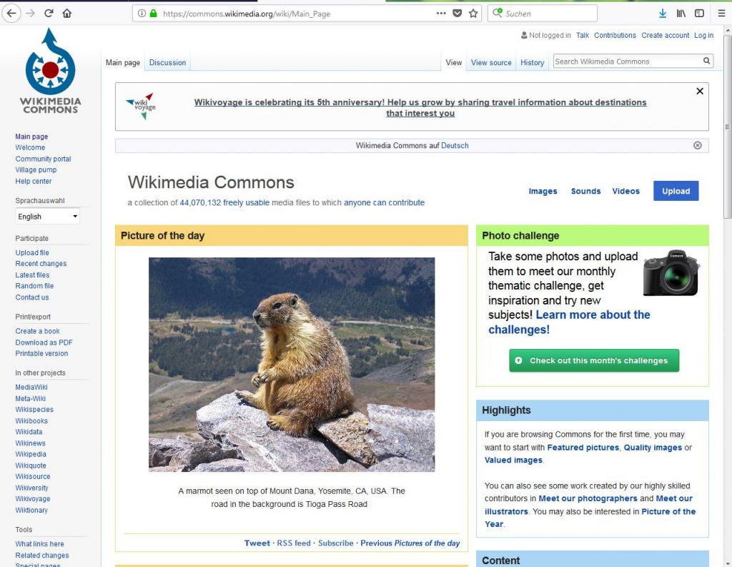
Task: Click the 44,070,132 file count link
Action: click(x=200, y=202)
